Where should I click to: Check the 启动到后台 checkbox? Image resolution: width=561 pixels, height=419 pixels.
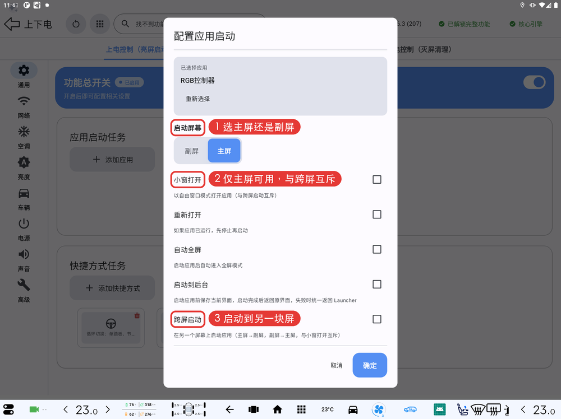pos(377,285)
